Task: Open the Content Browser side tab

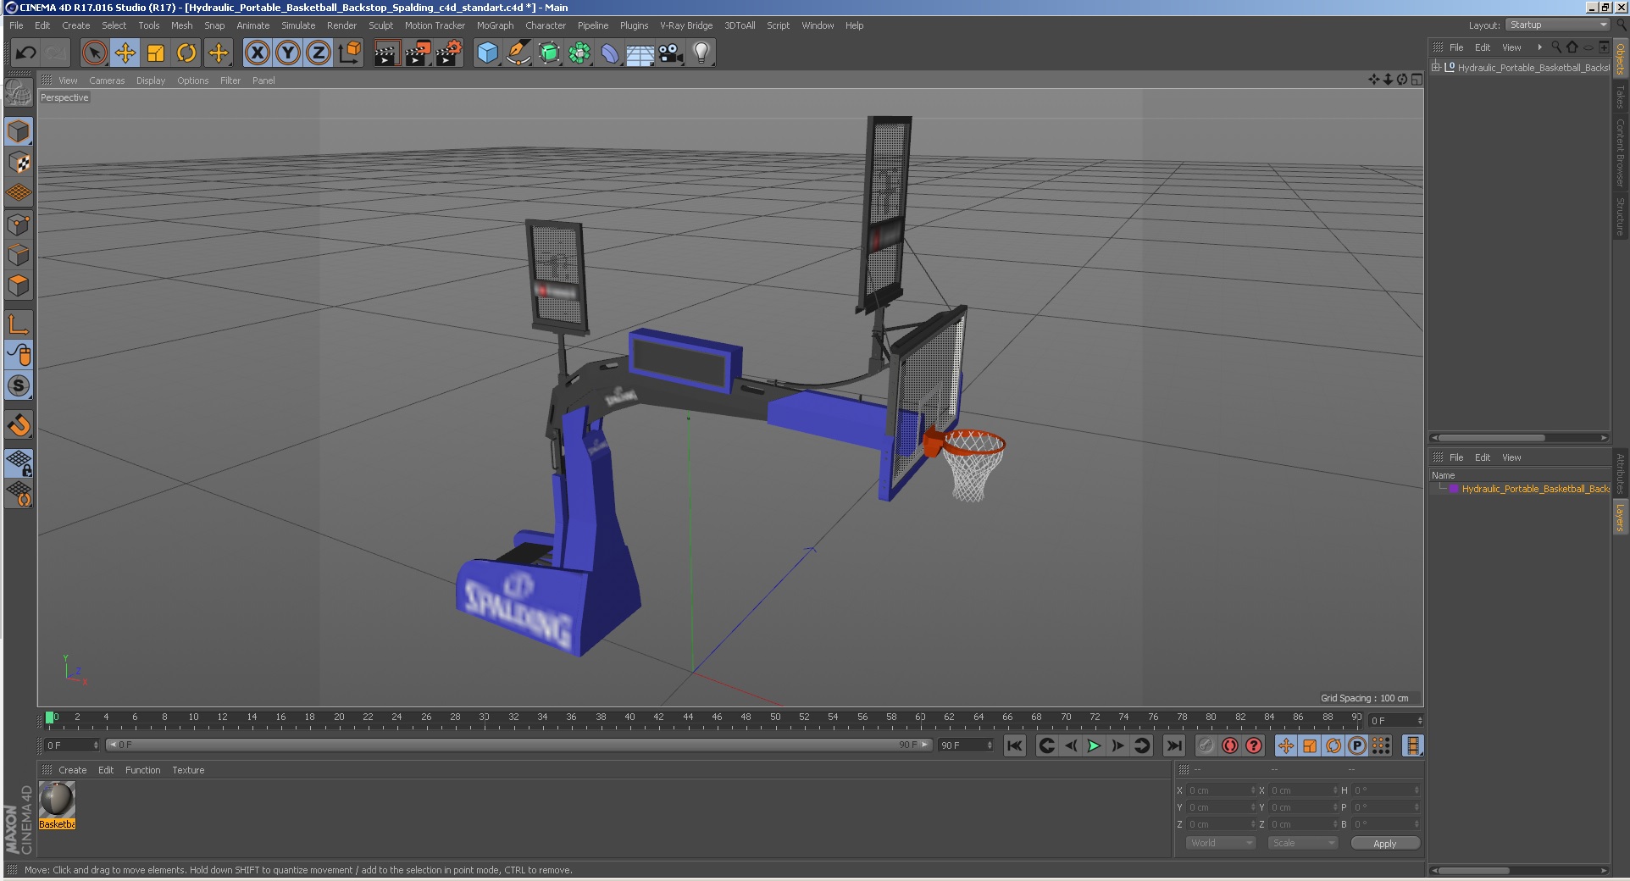Action: [1620, 153]
